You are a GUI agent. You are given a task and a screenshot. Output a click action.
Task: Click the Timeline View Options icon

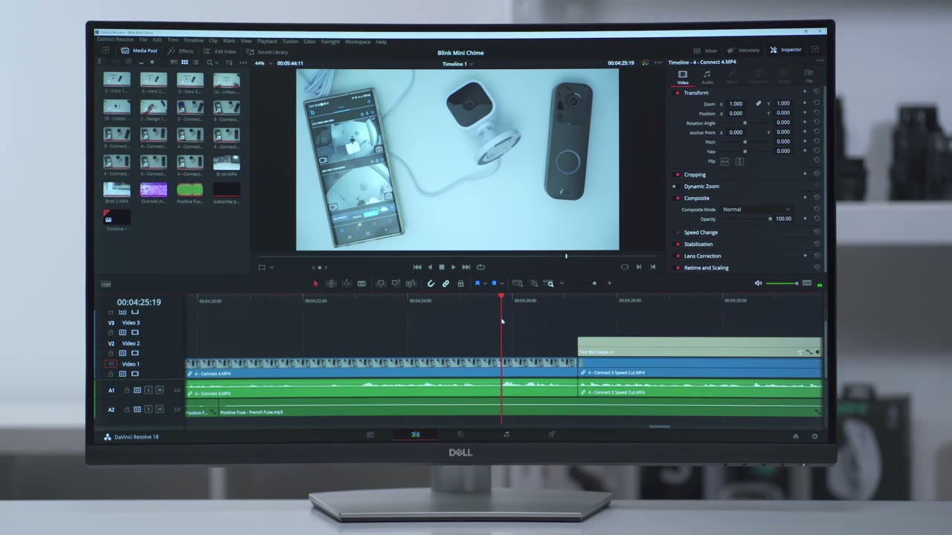click(106, 284)
